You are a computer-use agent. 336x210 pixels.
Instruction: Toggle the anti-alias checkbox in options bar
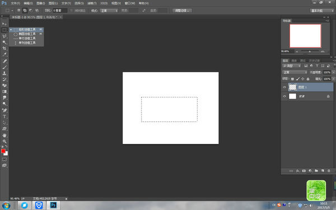(x=72, y=11)
